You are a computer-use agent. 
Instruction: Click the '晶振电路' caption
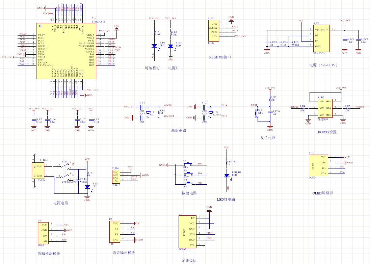[x=179, y=130]
